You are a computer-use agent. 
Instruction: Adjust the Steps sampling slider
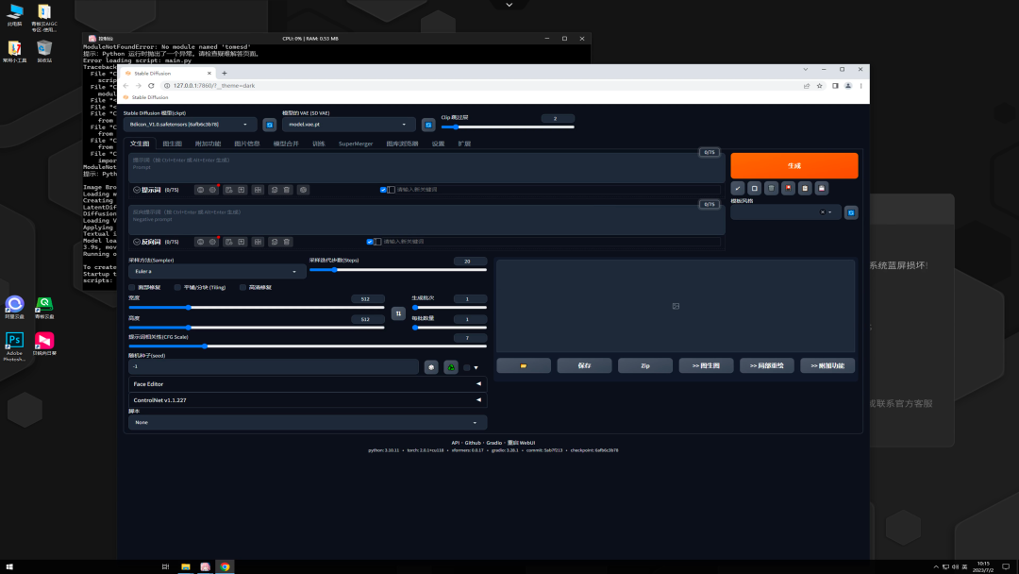click(x=398, y=270)
